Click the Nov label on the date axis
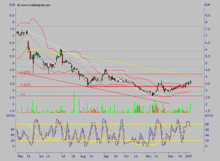 [149, 156]
